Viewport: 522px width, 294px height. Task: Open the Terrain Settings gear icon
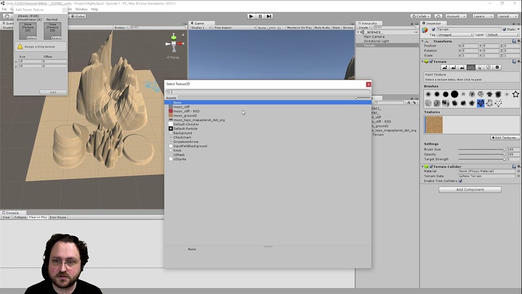pos(497,67)
